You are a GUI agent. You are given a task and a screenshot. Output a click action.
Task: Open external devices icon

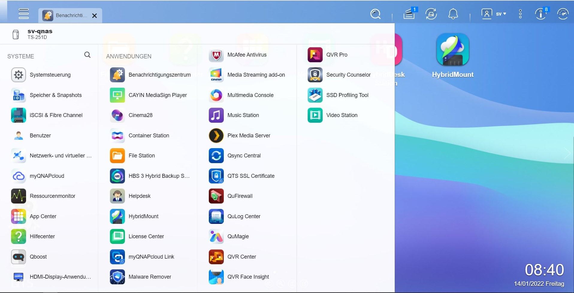tap(431, 14)
